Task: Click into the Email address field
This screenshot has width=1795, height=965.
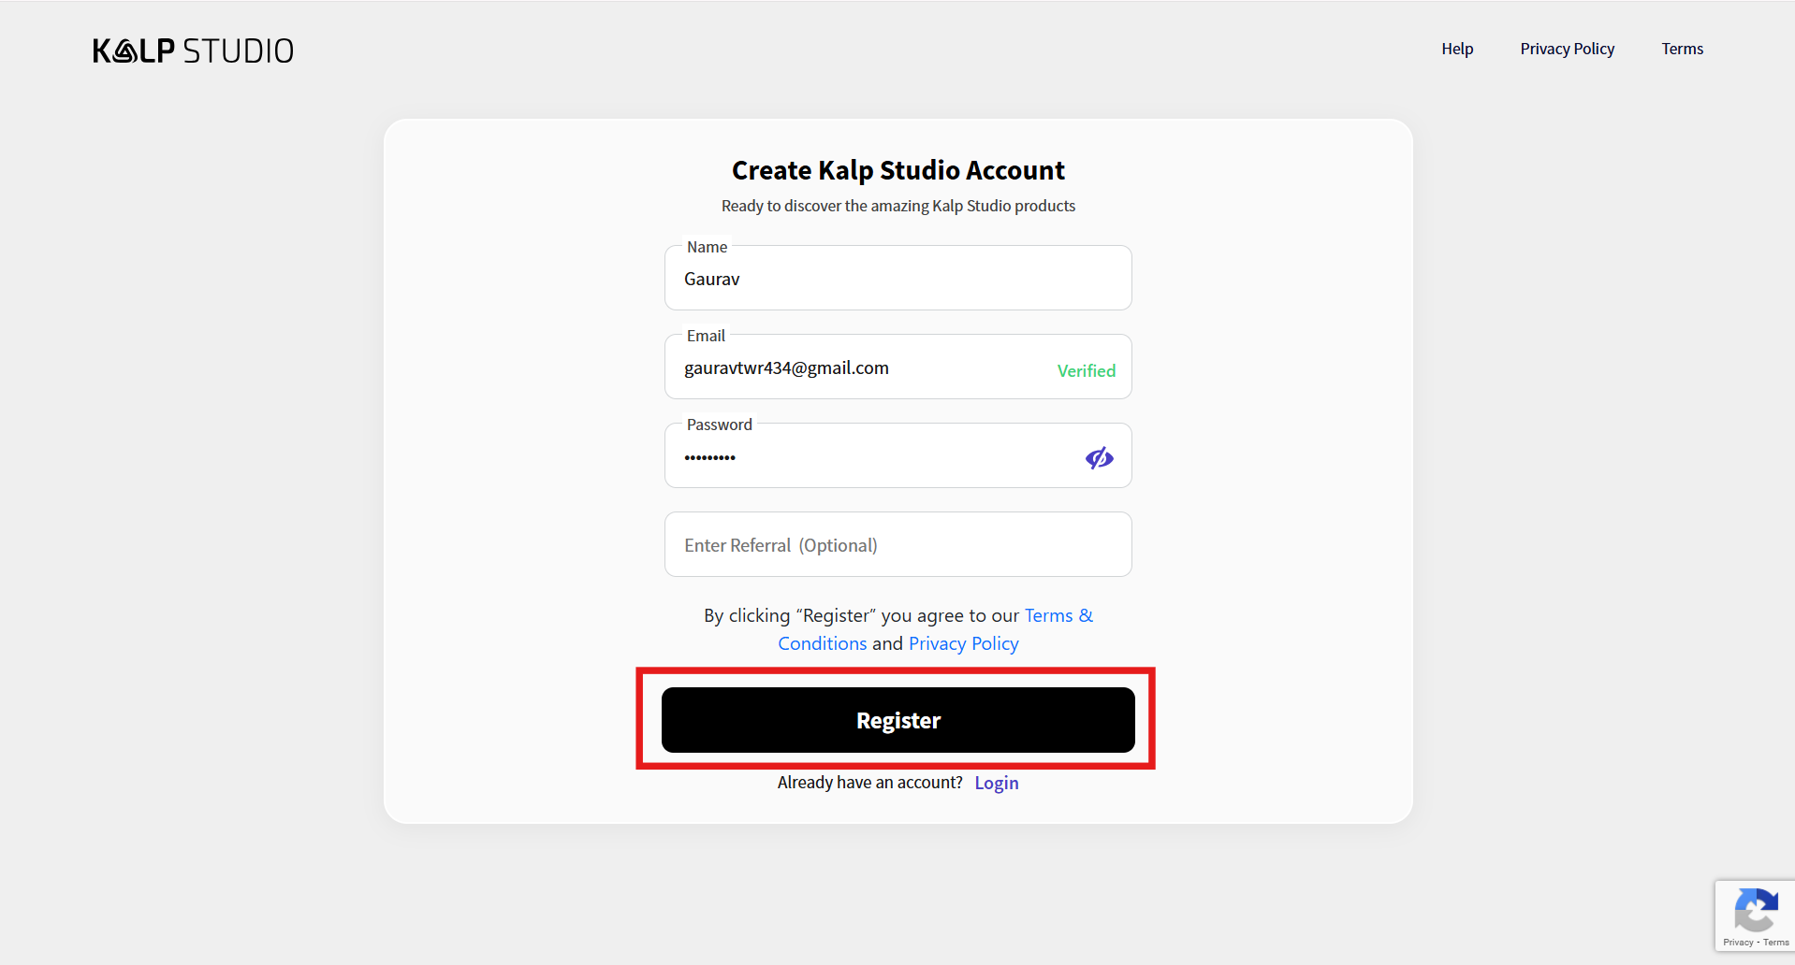Action: (861, 367)
